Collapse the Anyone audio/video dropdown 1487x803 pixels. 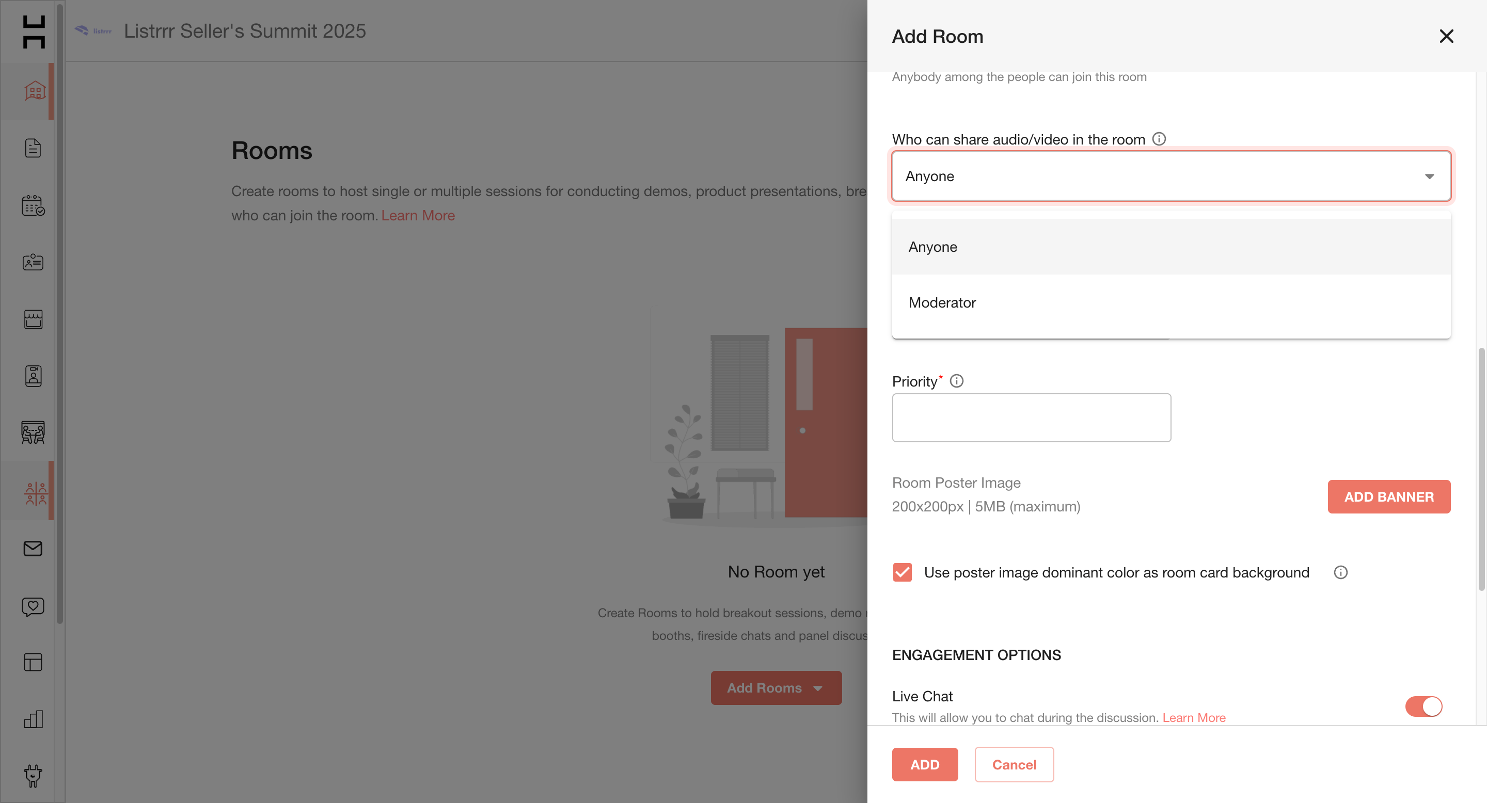tap(1170, 176)
